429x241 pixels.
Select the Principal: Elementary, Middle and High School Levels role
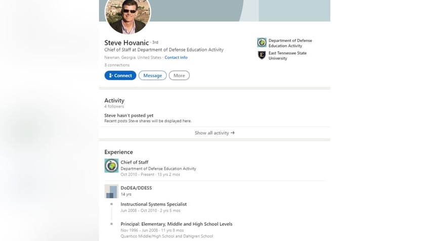(x=177, y=224)
